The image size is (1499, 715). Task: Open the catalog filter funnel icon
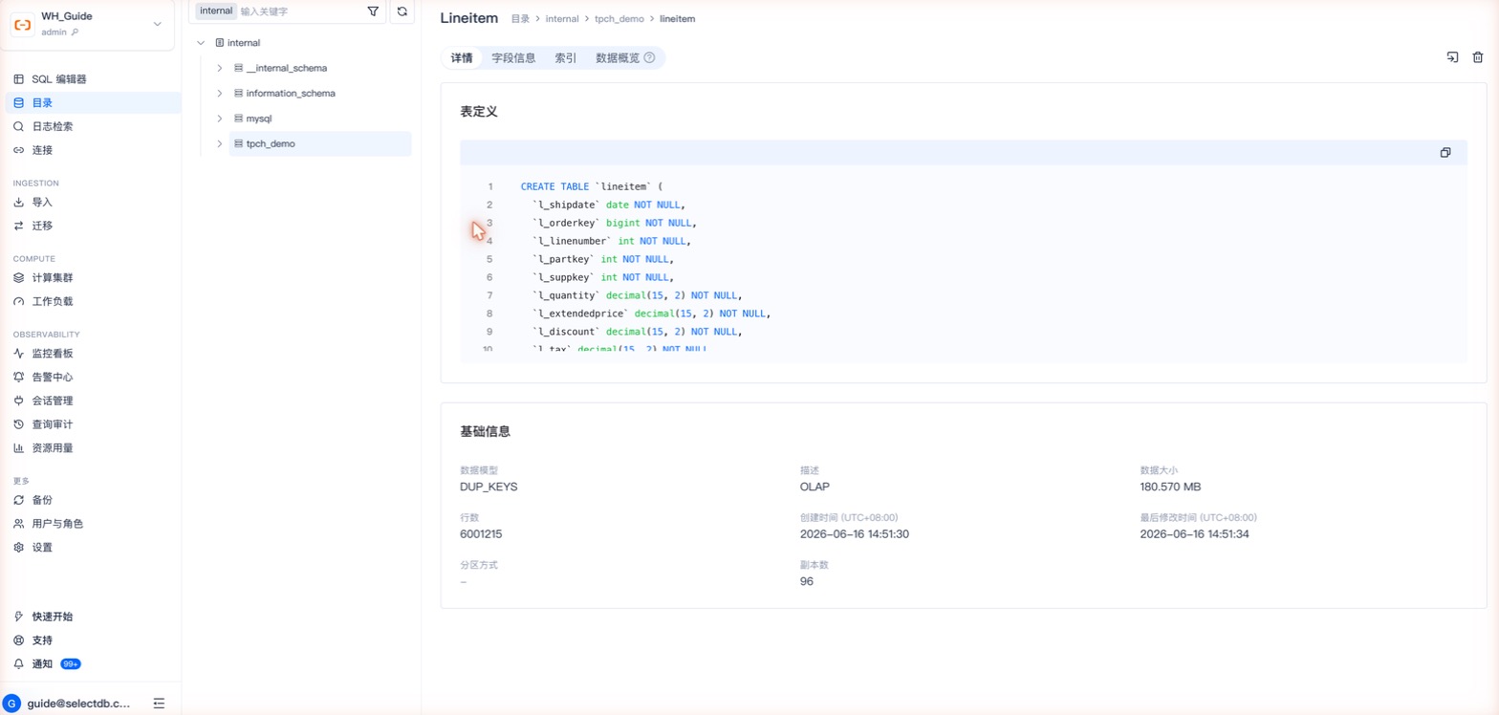pyautogui.click(x=373, y=11)
